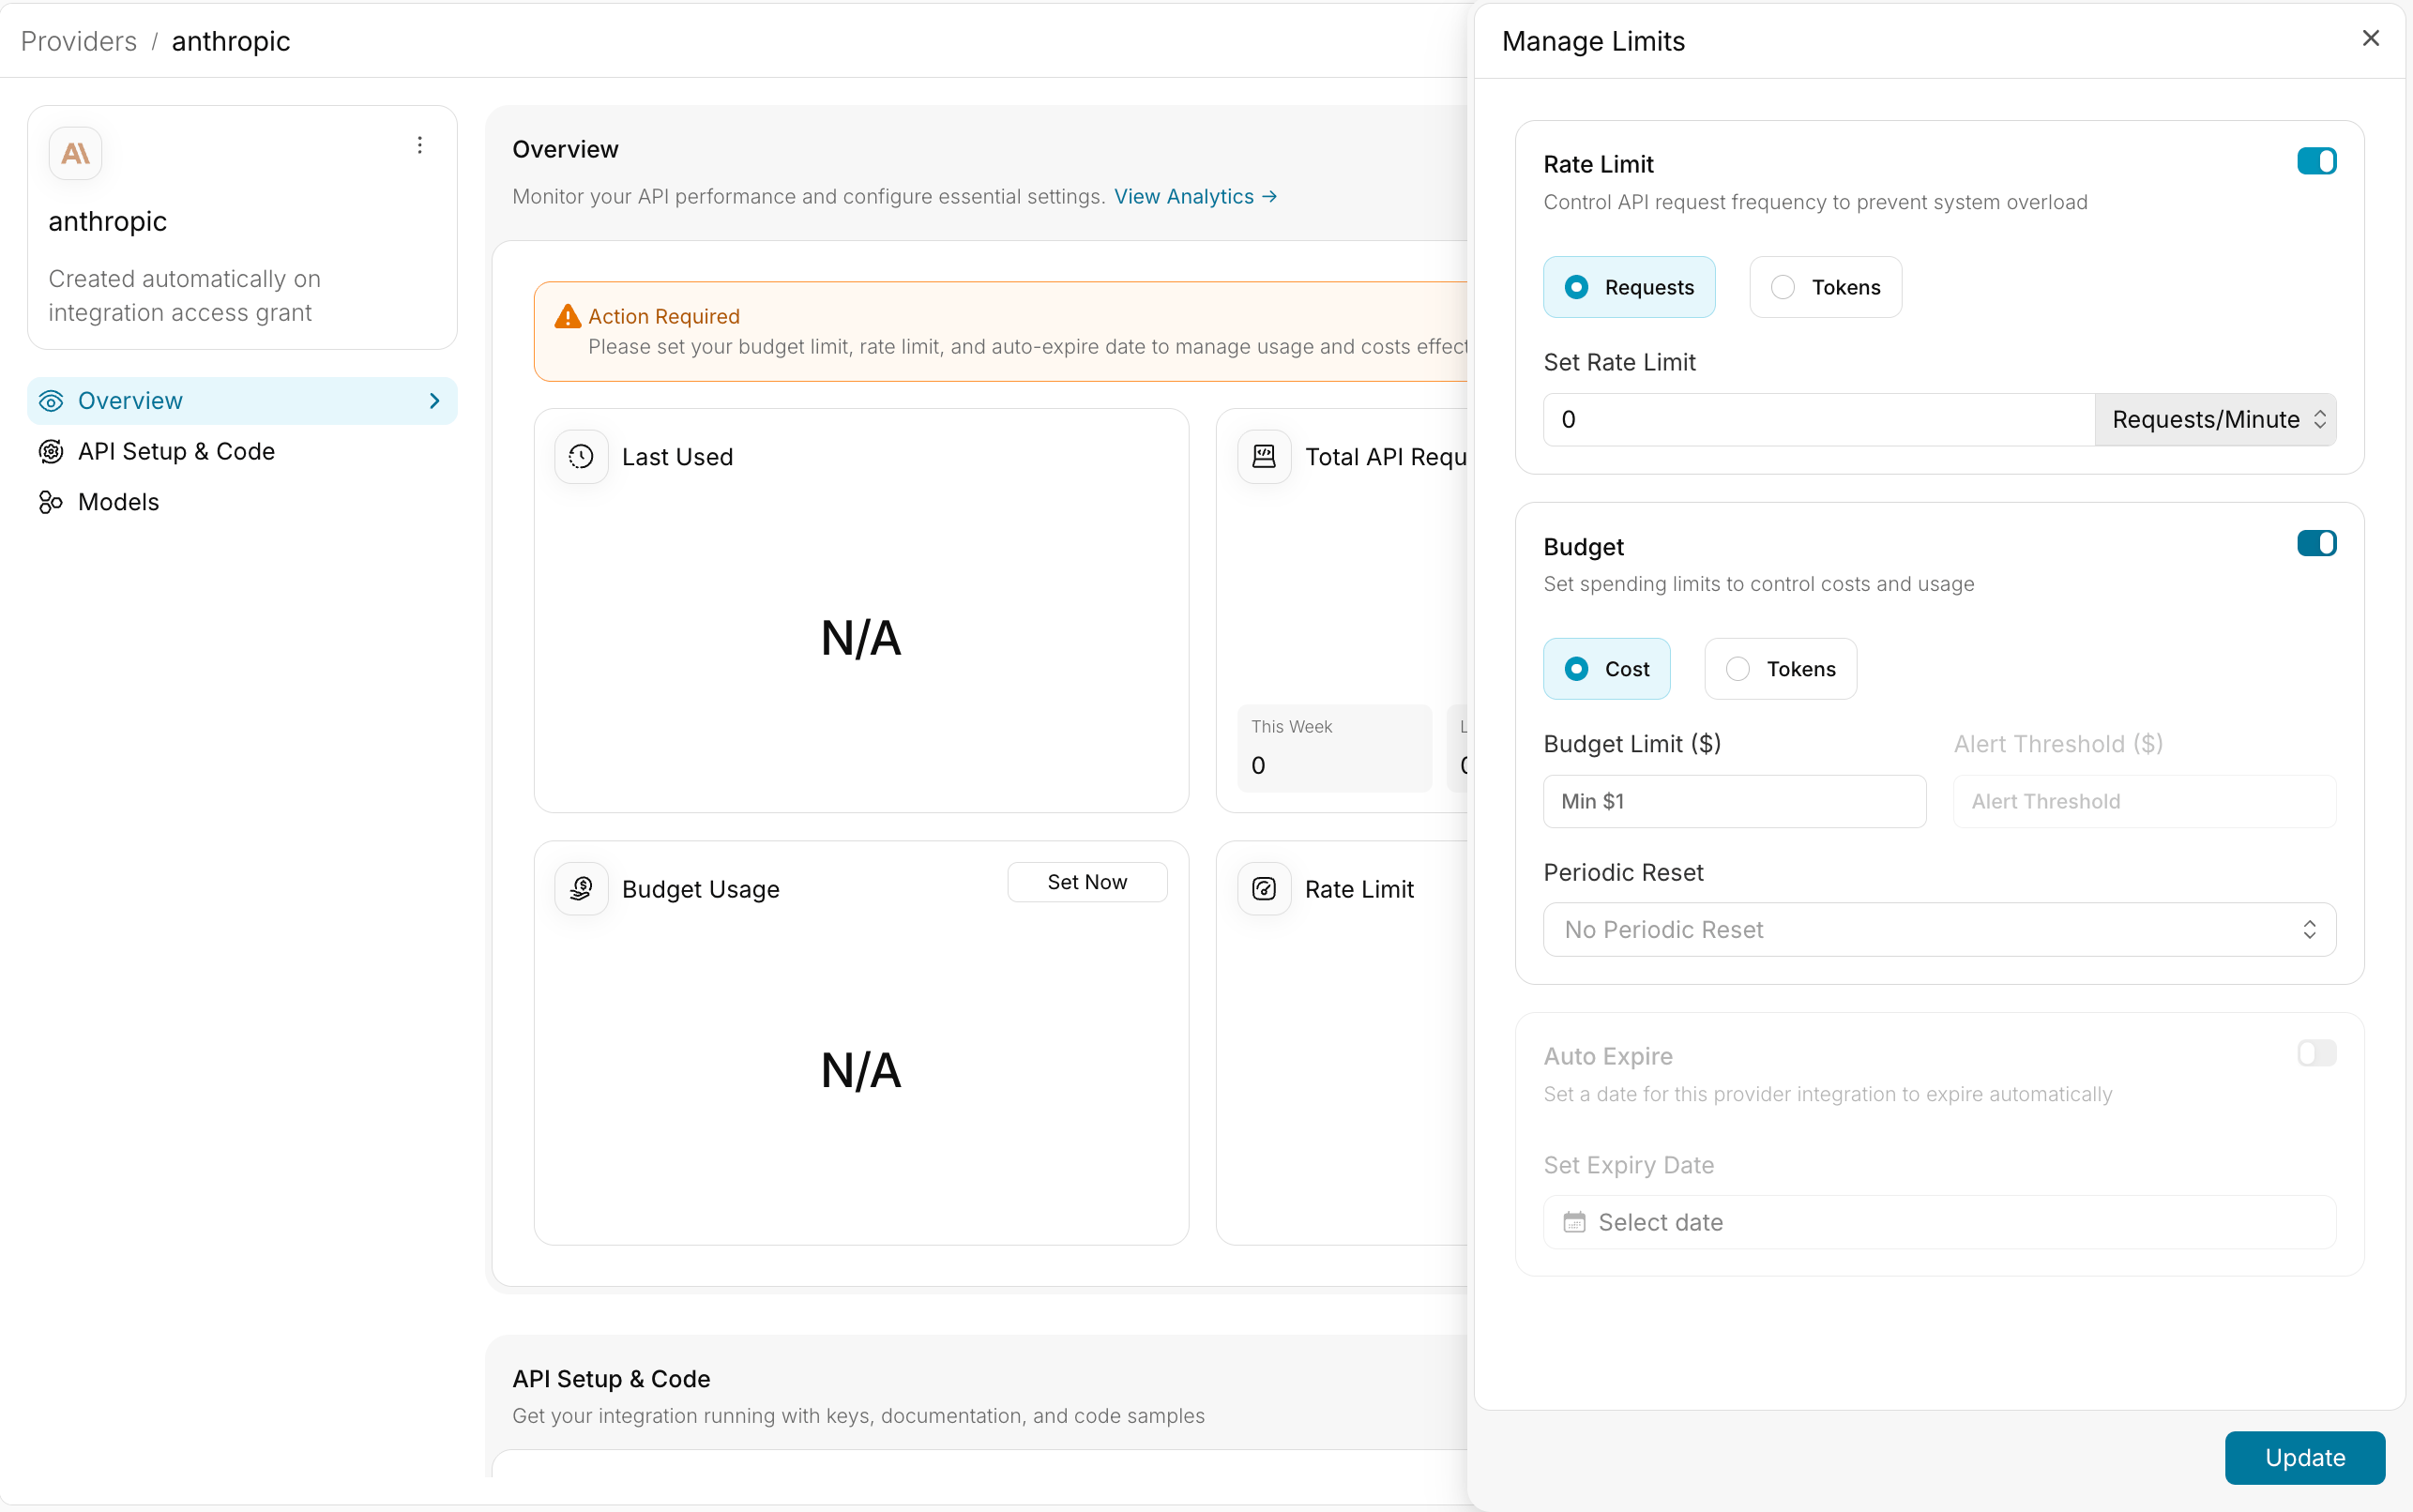2413x1512 pixels.
Task: Click the Budget Limit Min $1 field
Action: tap(1734, 801)
